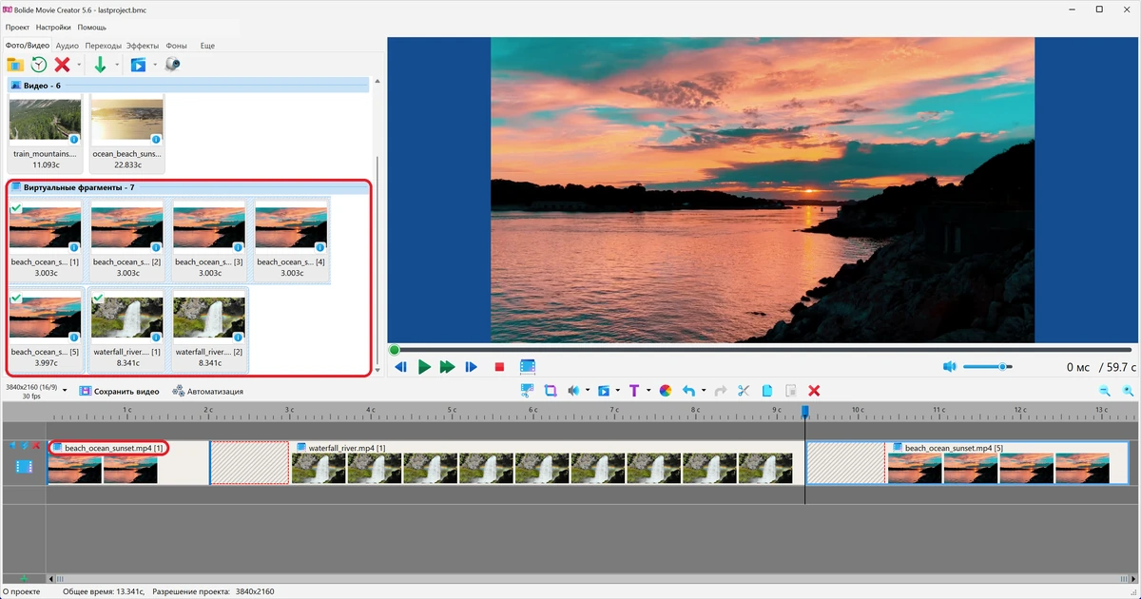Screen dimensions: 1141x599
Task: Click the green clock history icon
Action: pos(39,65)
